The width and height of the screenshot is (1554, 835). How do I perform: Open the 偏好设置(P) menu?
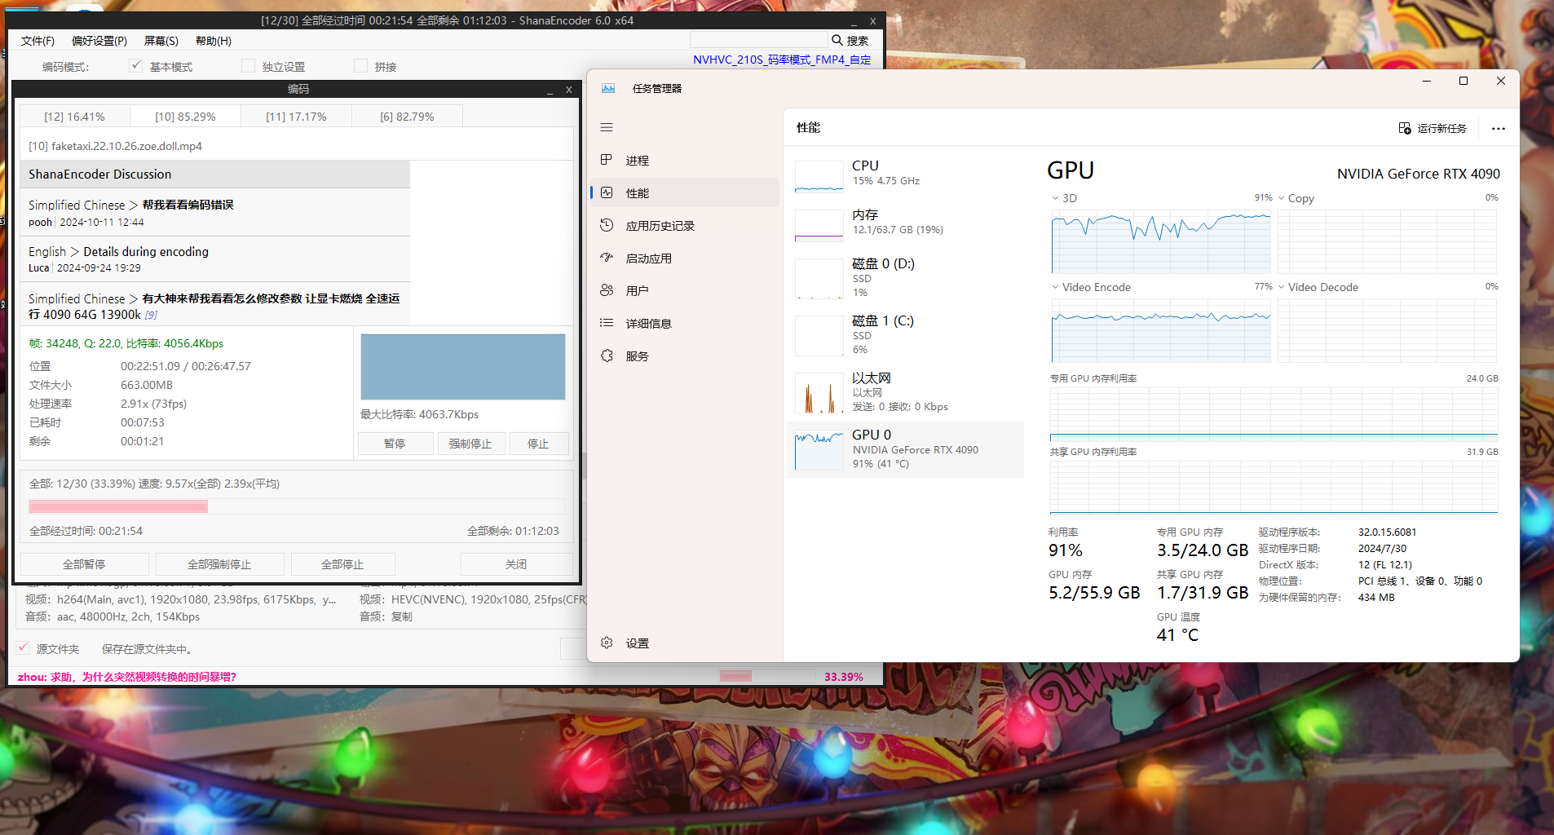coord(99,41)
